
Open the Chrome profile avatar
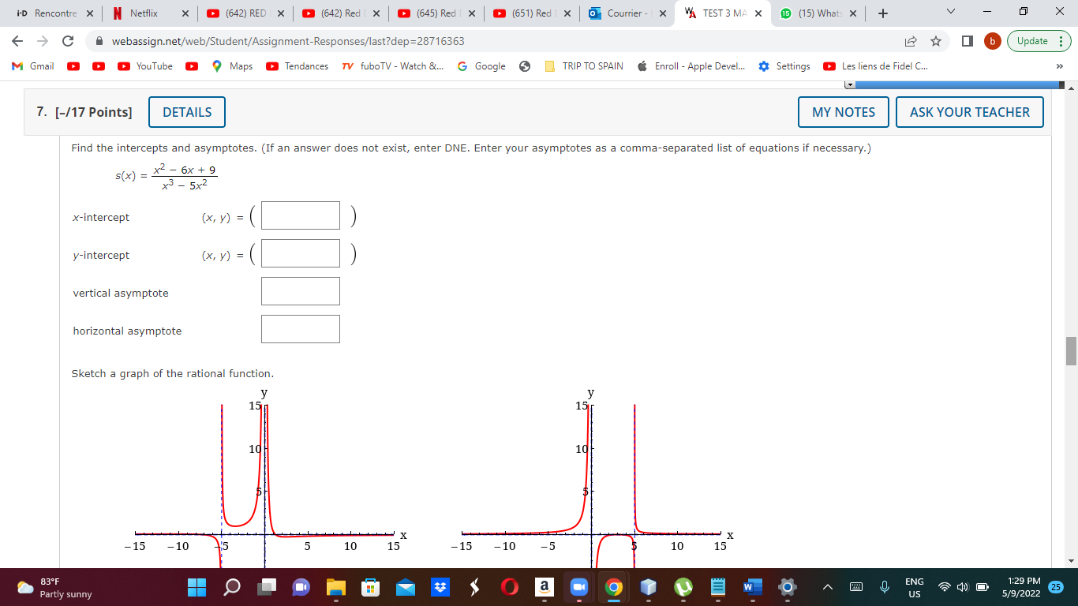pos(993,41)
